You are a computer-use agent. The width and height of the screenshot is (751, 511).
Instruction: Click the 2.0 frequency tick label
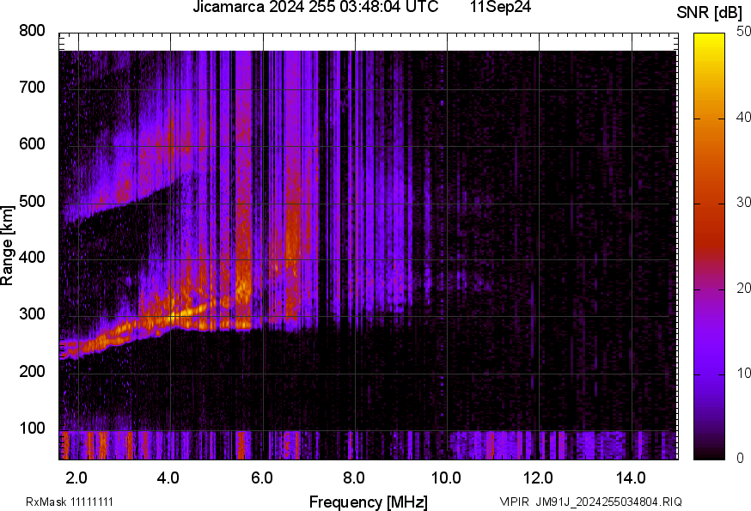[x=77, y=478]
